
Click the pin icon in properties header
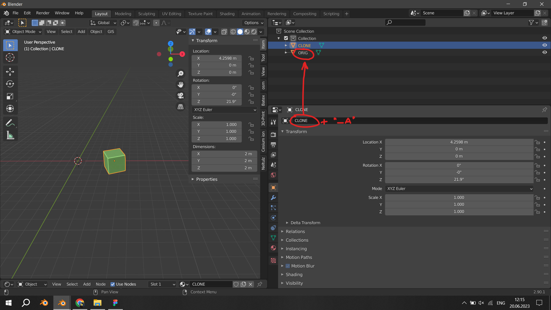pos(544,110)
